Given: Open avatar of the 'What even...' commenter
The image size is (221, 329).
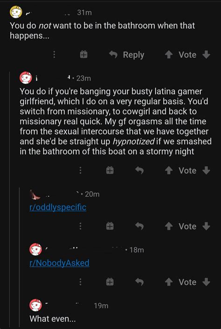Looking at the screenshot, I should [35, 305].
